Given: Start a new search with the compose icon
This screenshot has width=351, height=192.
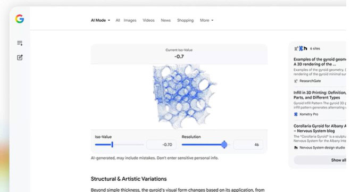Looking at the screenshot, I should (20, 57).
